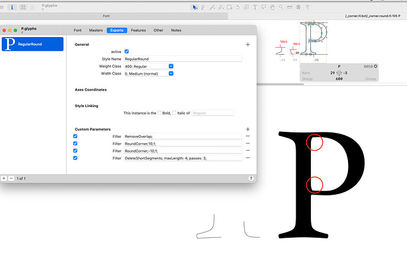
Task: Remove the RoundCorner;10;1; filter with minus
Action: click(248, 144)
